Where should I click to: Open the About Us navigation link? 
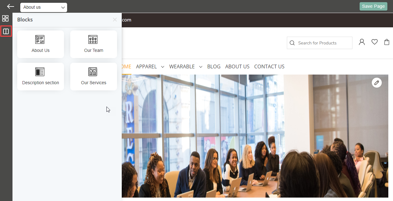tap(237, 66)
